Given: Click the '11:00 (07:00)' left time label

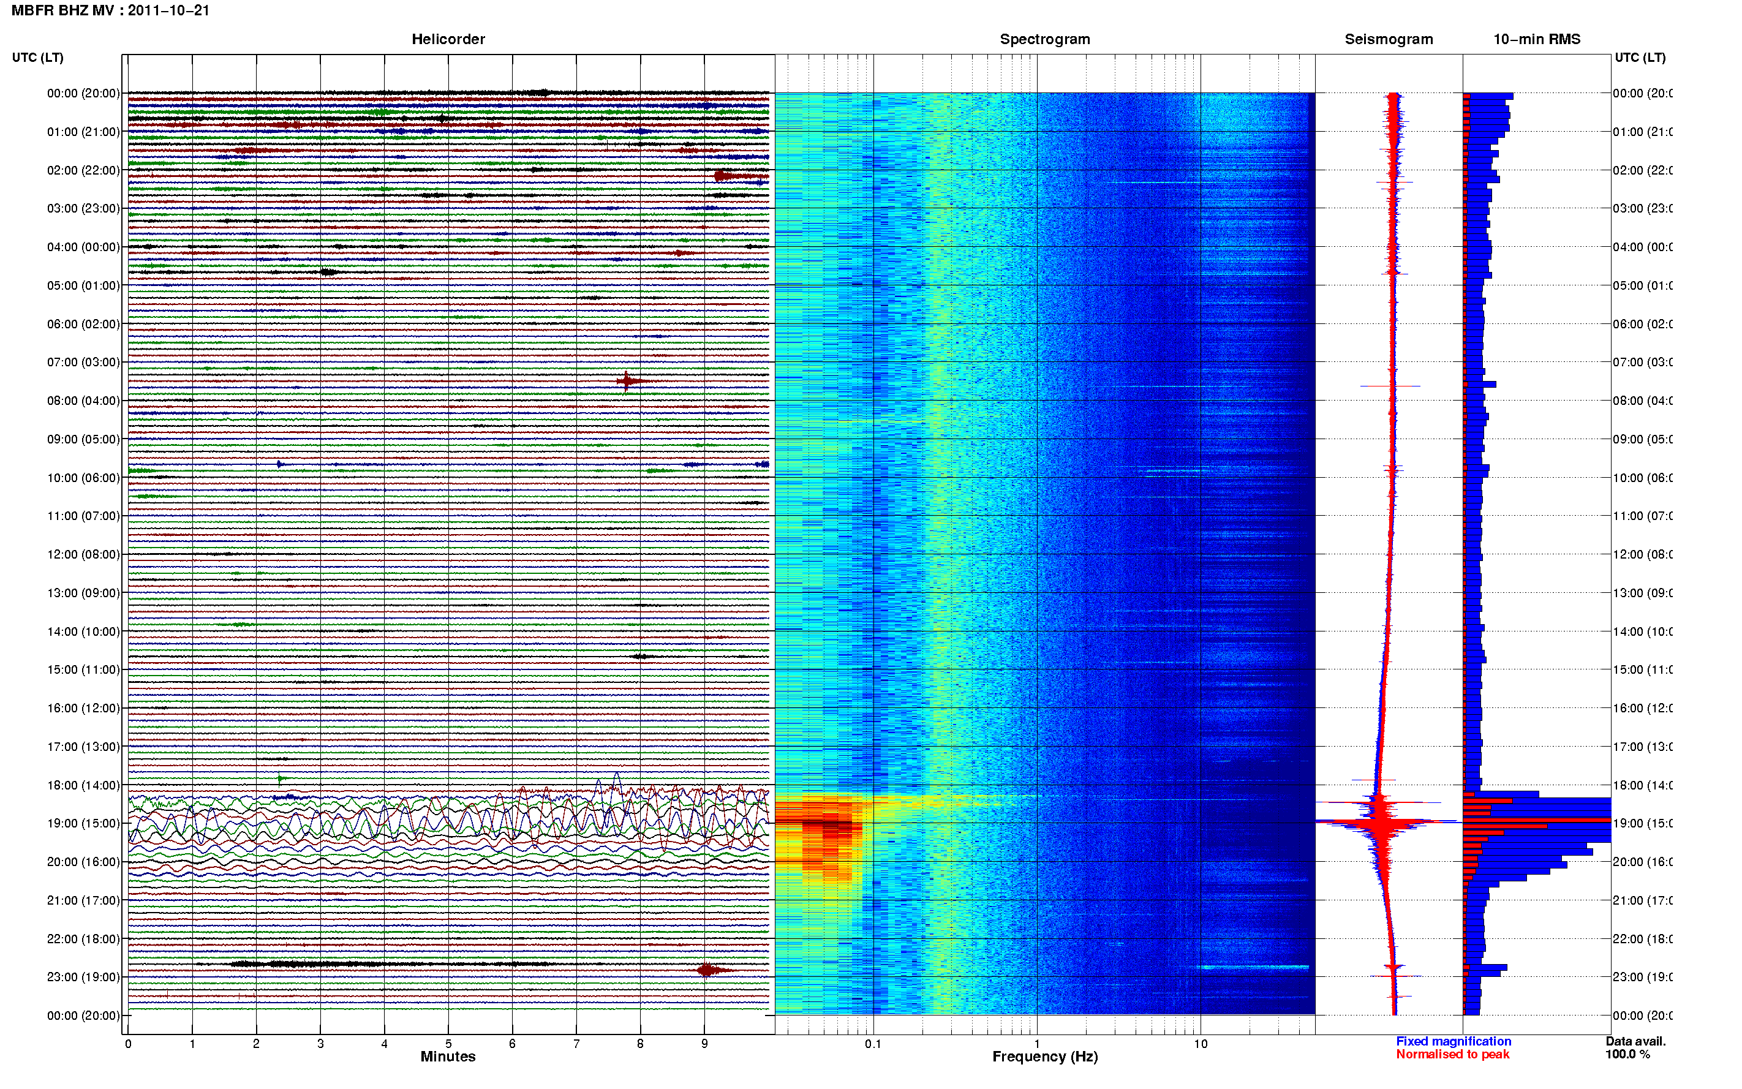Looking at the screenshot, I should pyautogui.click(x=83, y=516).
